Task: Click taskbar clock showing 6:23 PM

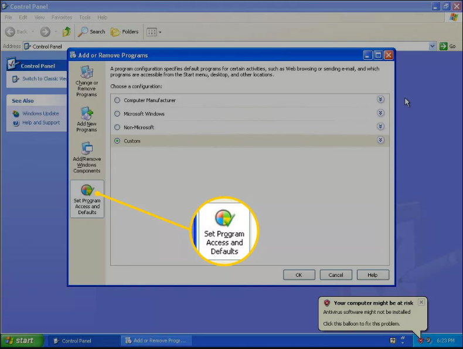Action: [445, 341]
